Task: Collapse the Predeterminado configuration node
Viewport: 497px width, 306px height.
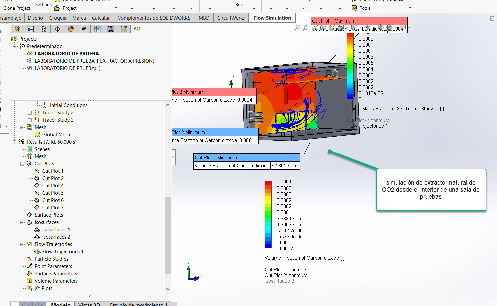Action: click(15, 46)
